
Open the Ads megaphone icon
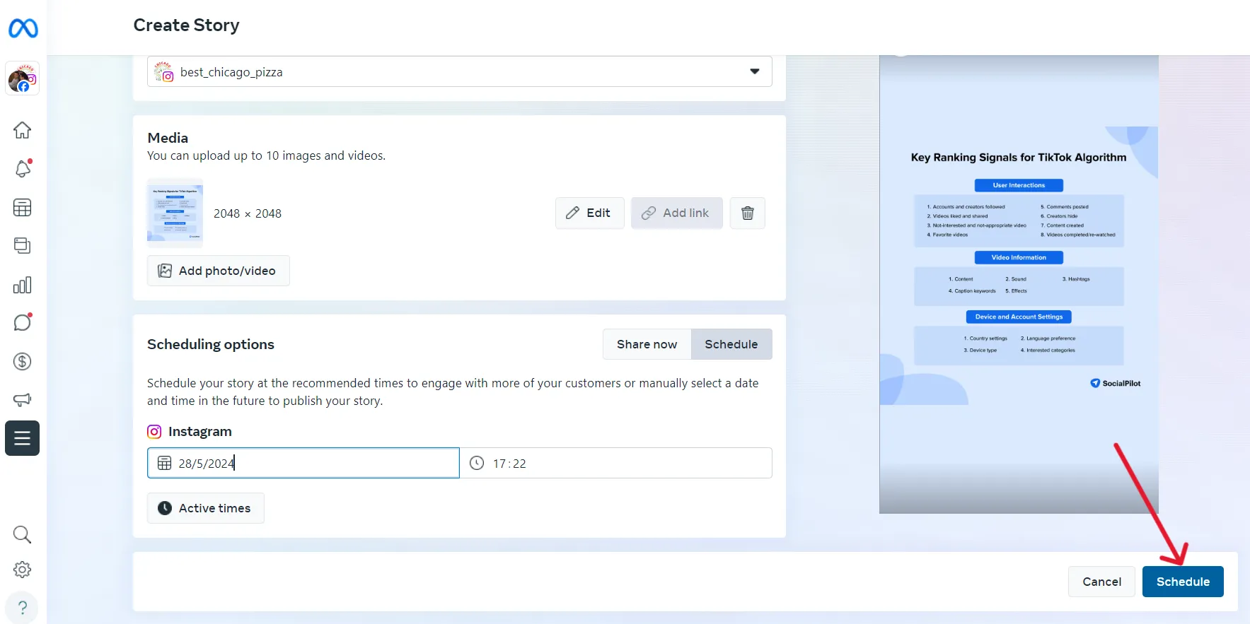click(x=23, y=400)
